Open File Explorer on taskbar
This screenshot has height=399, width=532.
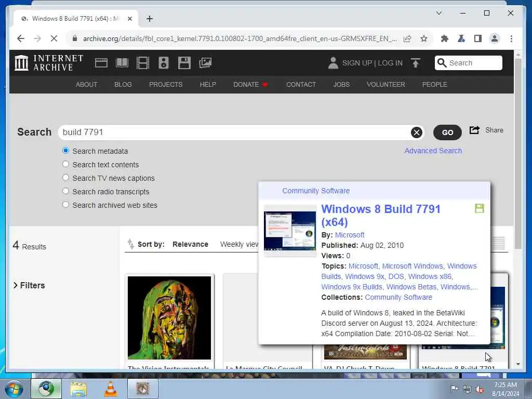point(78,389)
